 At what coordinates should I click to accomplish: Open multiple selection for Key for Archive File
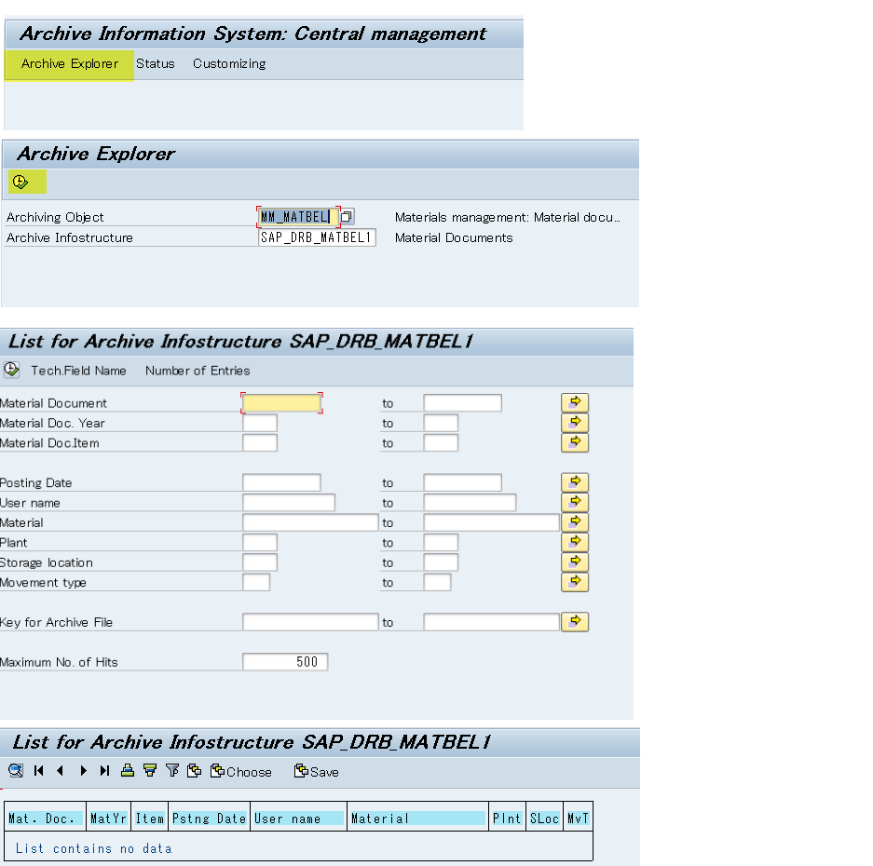pos(575,622)
